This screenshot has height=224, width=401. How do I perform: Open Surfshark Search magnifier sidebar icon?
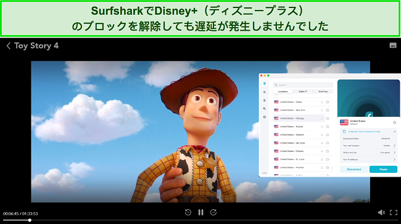tap(265, 109)
